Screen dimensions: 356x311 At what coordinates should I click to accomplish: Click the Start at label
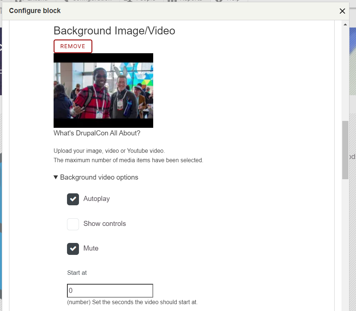pyautogui.click(x=77, y=273)
